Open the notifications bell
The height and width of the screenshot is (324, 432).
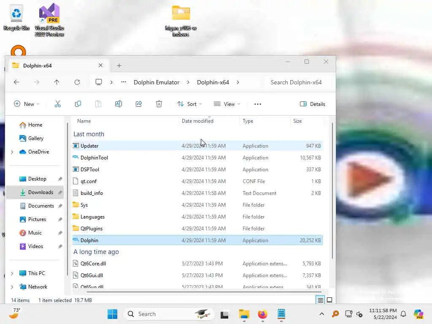(x=403, y=314)
